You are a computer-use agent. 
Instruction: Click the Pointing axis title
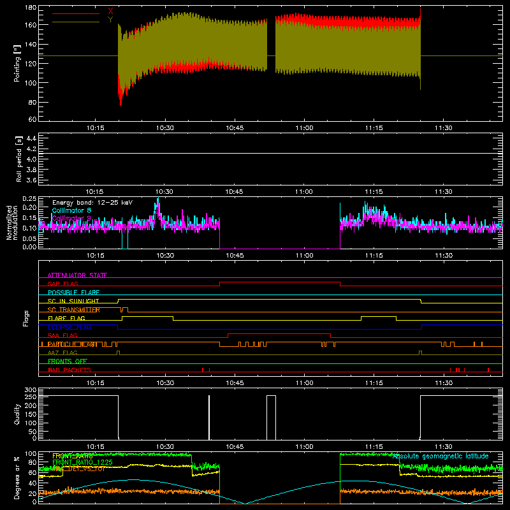click(x=17, y=63)
